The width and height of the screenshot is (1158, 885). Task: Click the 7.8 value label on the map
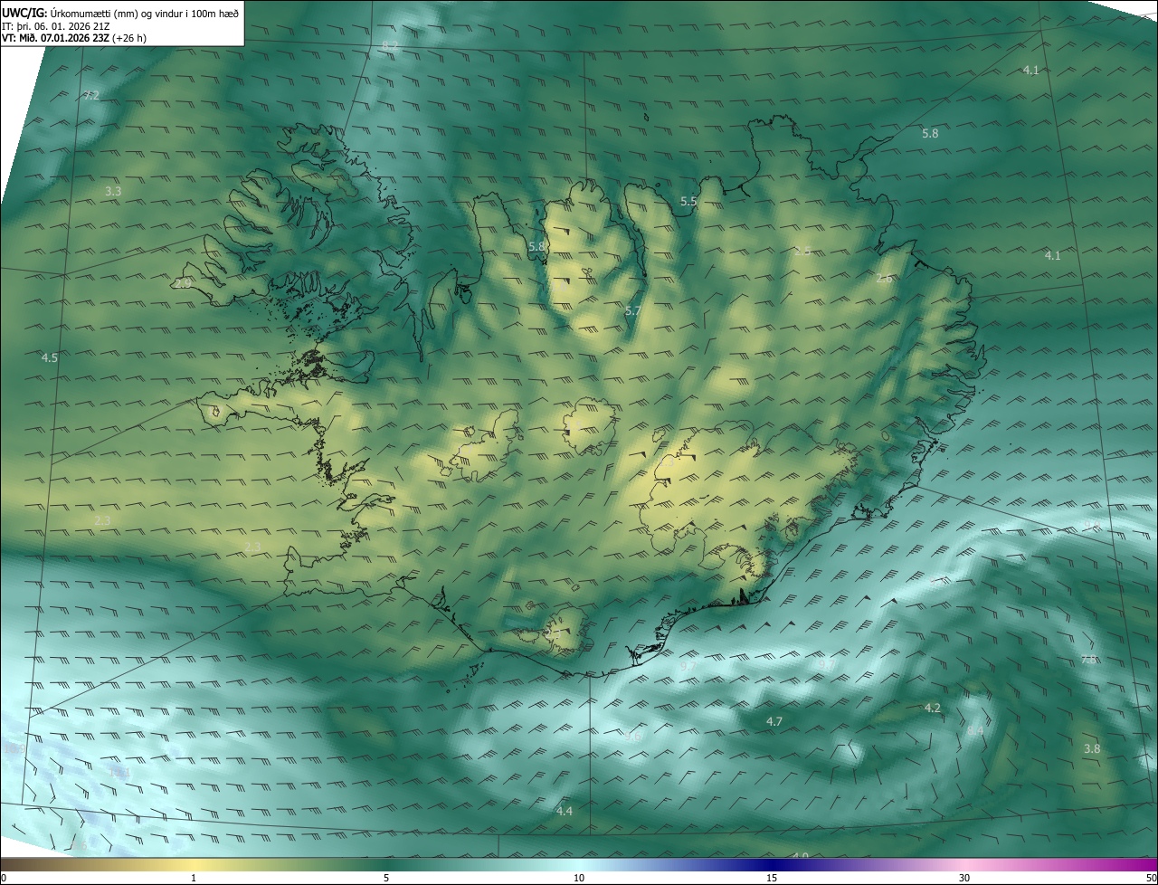(1088, 660)
